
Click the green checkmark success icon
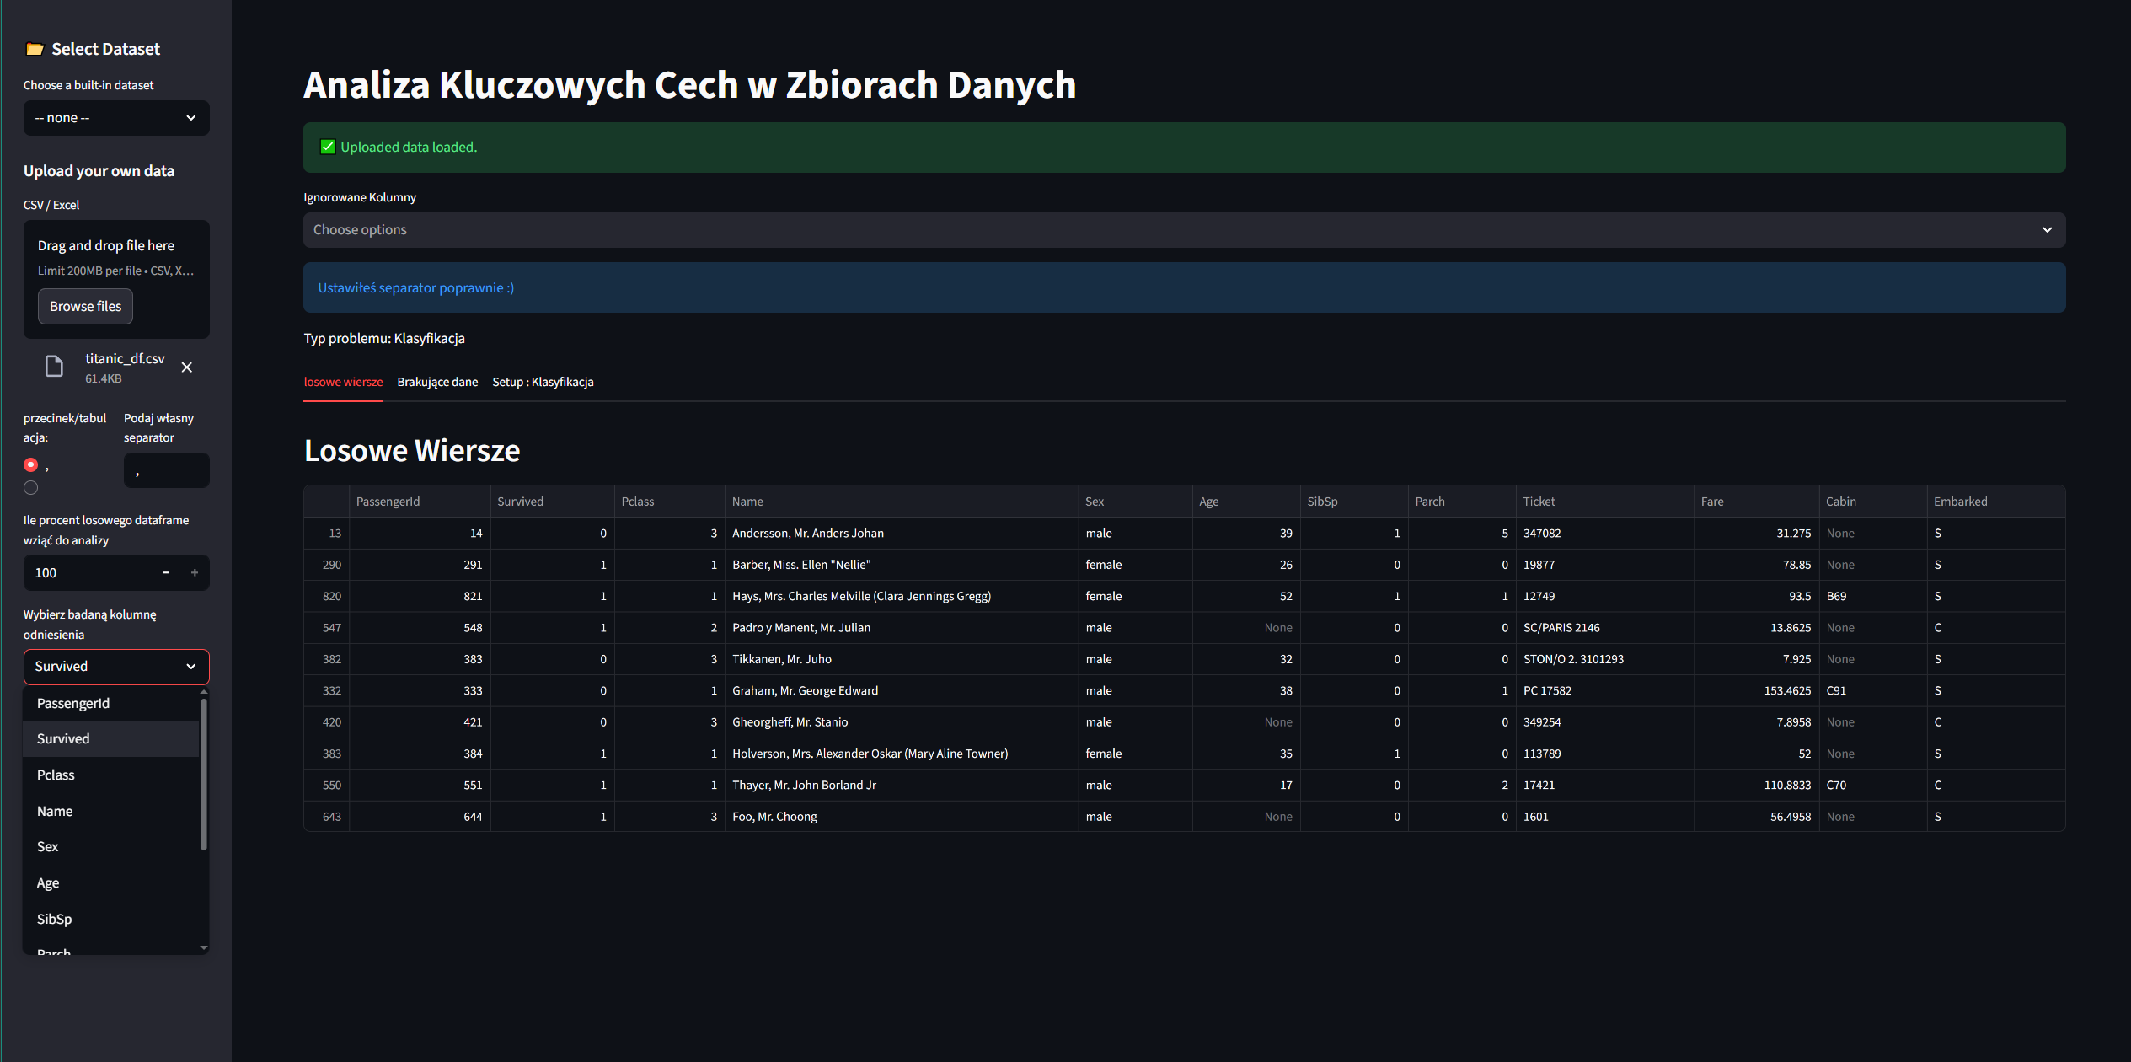tap(328, 147)
